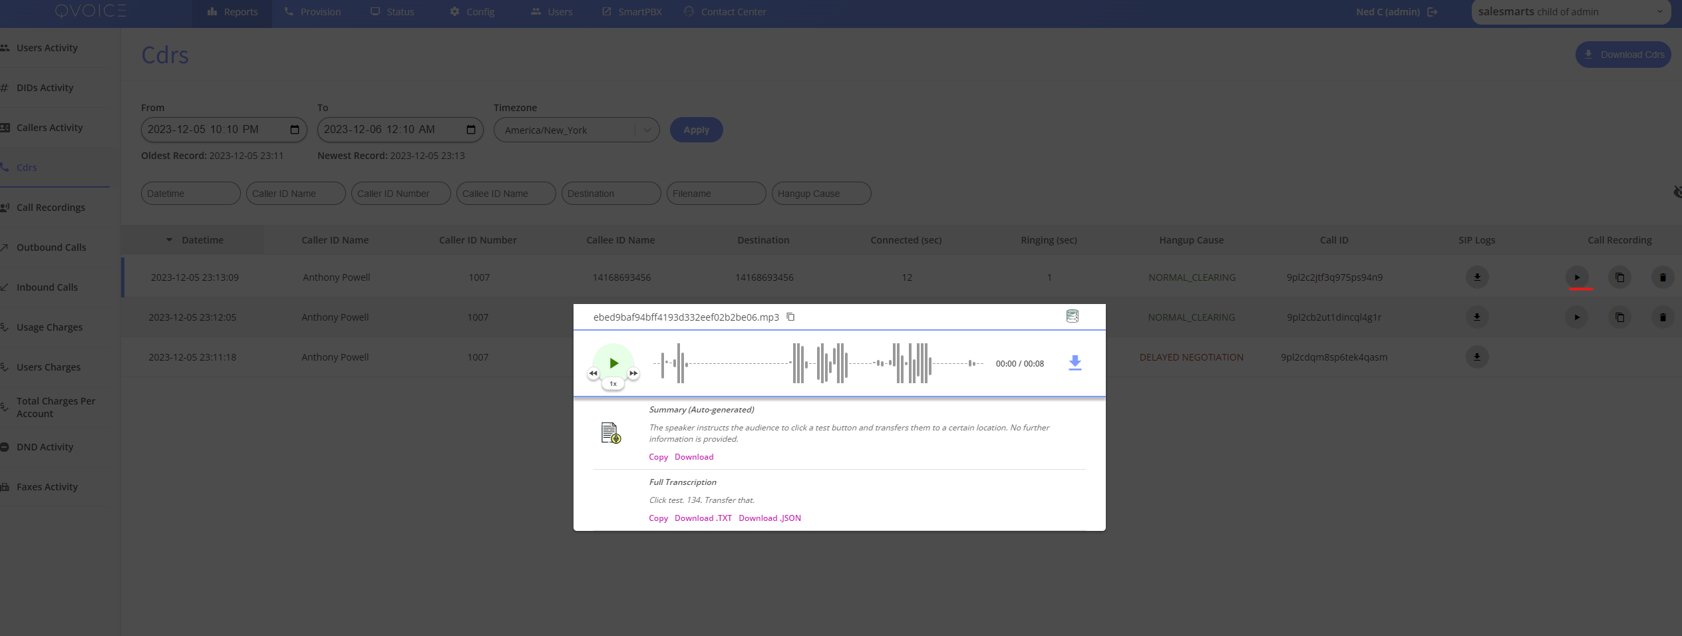Click the fast-forward button in audio player

[x=633, y=374]
